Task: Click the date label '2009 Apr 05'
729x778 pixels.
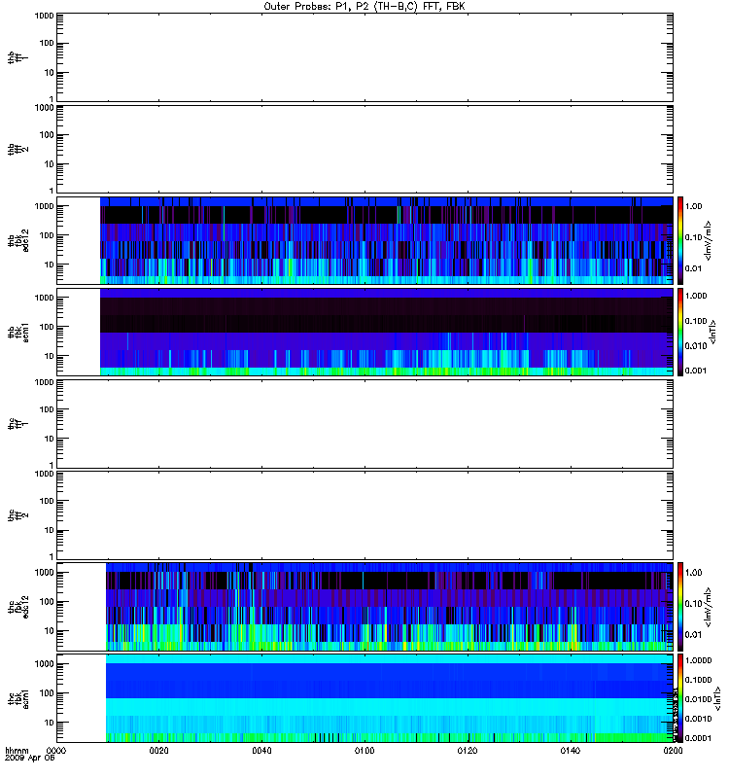Action: 30,759
